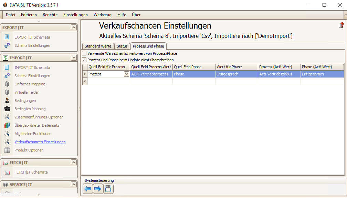Collapse the SERVICE|IT panel
This screenshot has height=198, width=347.
click(x=74, y=185)
